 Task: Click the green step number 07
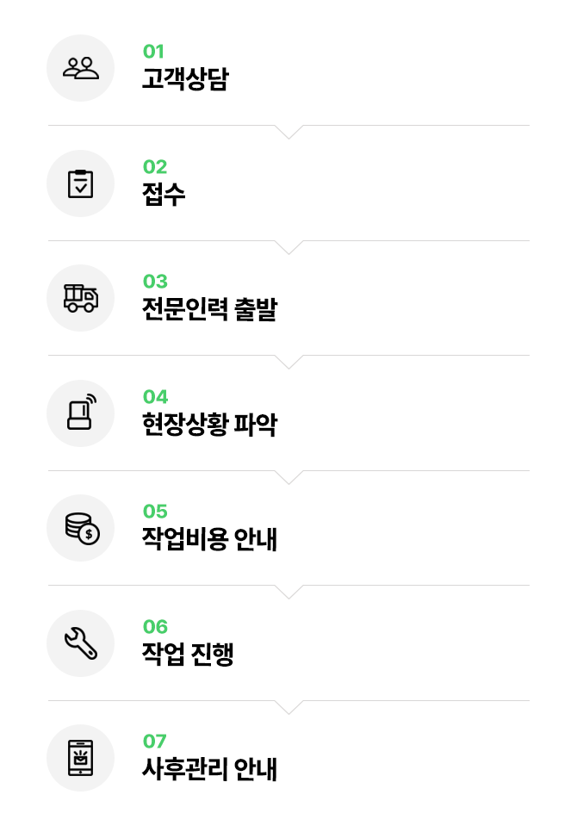[154, 742]
